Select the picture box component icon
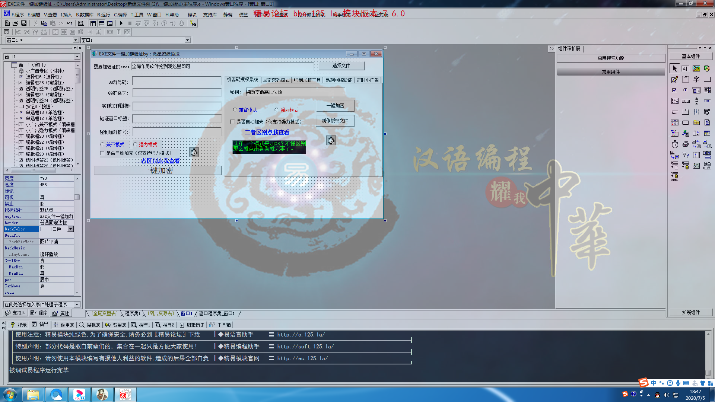Viewport: 715px width, 402px height. 696,68
